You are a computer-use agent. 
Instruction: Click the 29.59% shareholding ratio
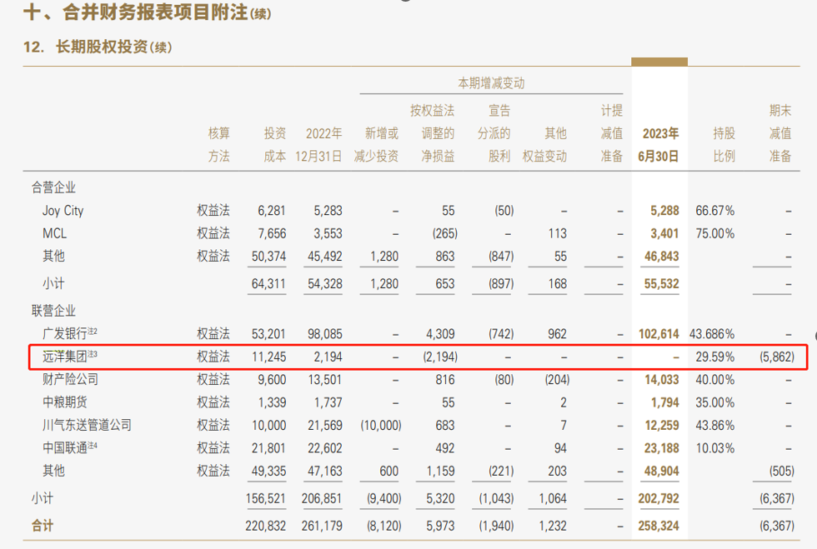[x=714, y=357]
